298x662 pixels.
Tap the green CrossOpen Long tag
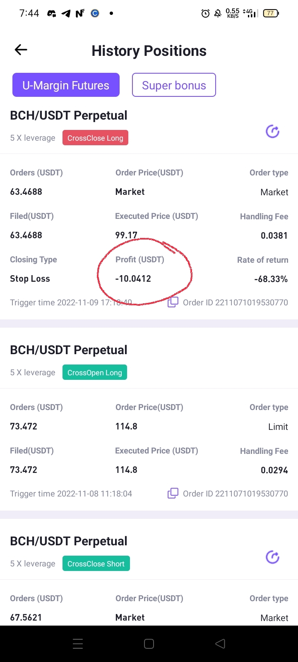coord(95,372)
